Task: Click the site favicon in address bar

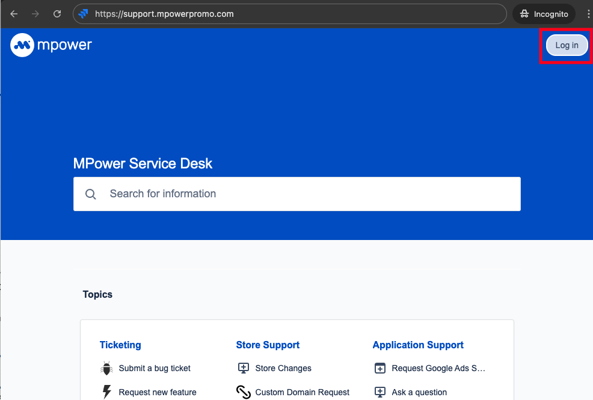Action: [83, 14]
